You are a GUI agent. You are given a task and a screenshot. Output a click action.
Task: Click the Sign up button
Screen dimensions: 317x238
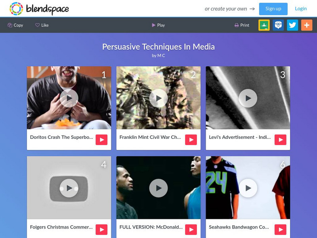[273, 9]
